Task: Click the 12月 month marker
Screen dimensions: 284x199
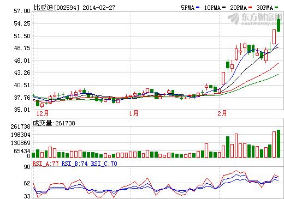Action: point(43,113)
